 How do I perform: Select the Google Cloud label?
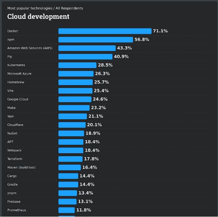click(18, 99)
